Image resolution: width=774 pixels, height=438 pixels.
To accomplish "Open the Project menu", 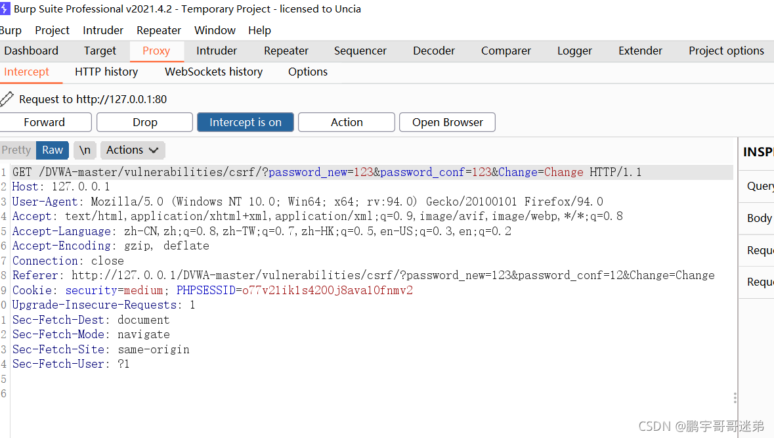I will [52, 31].
